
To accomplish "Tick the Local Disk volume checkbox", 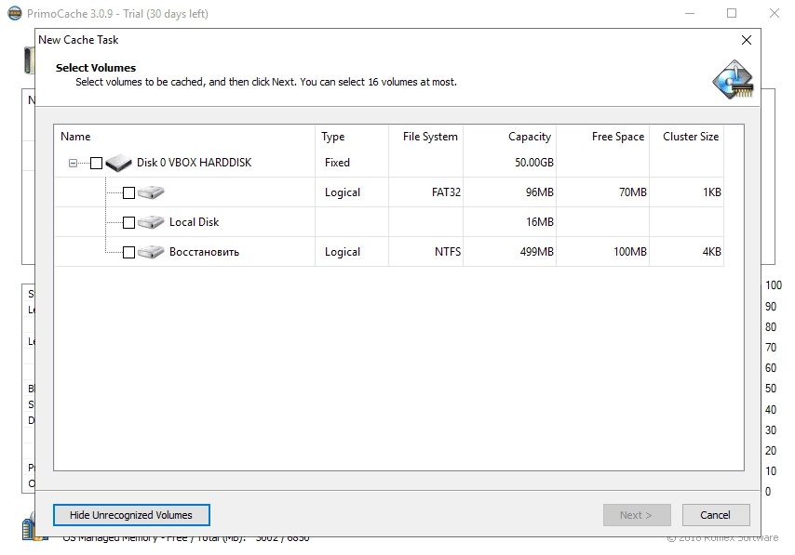I will coord(128,223).
